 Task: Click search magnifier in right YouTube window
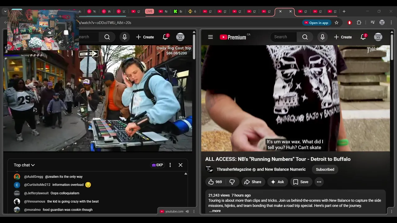(x=305, y=37)
